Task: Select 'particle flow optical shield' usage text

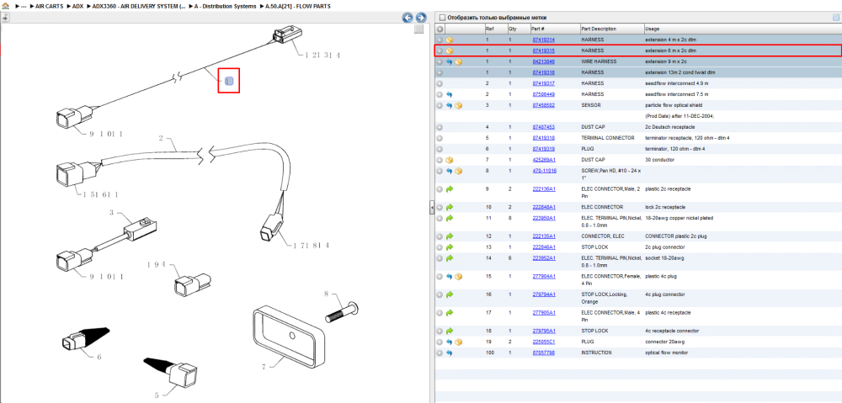Action: coord(673,106)
